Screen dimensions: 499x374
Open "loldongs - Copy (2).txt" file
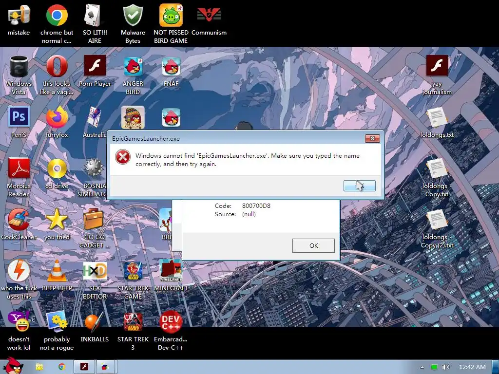tap(437, 220)
